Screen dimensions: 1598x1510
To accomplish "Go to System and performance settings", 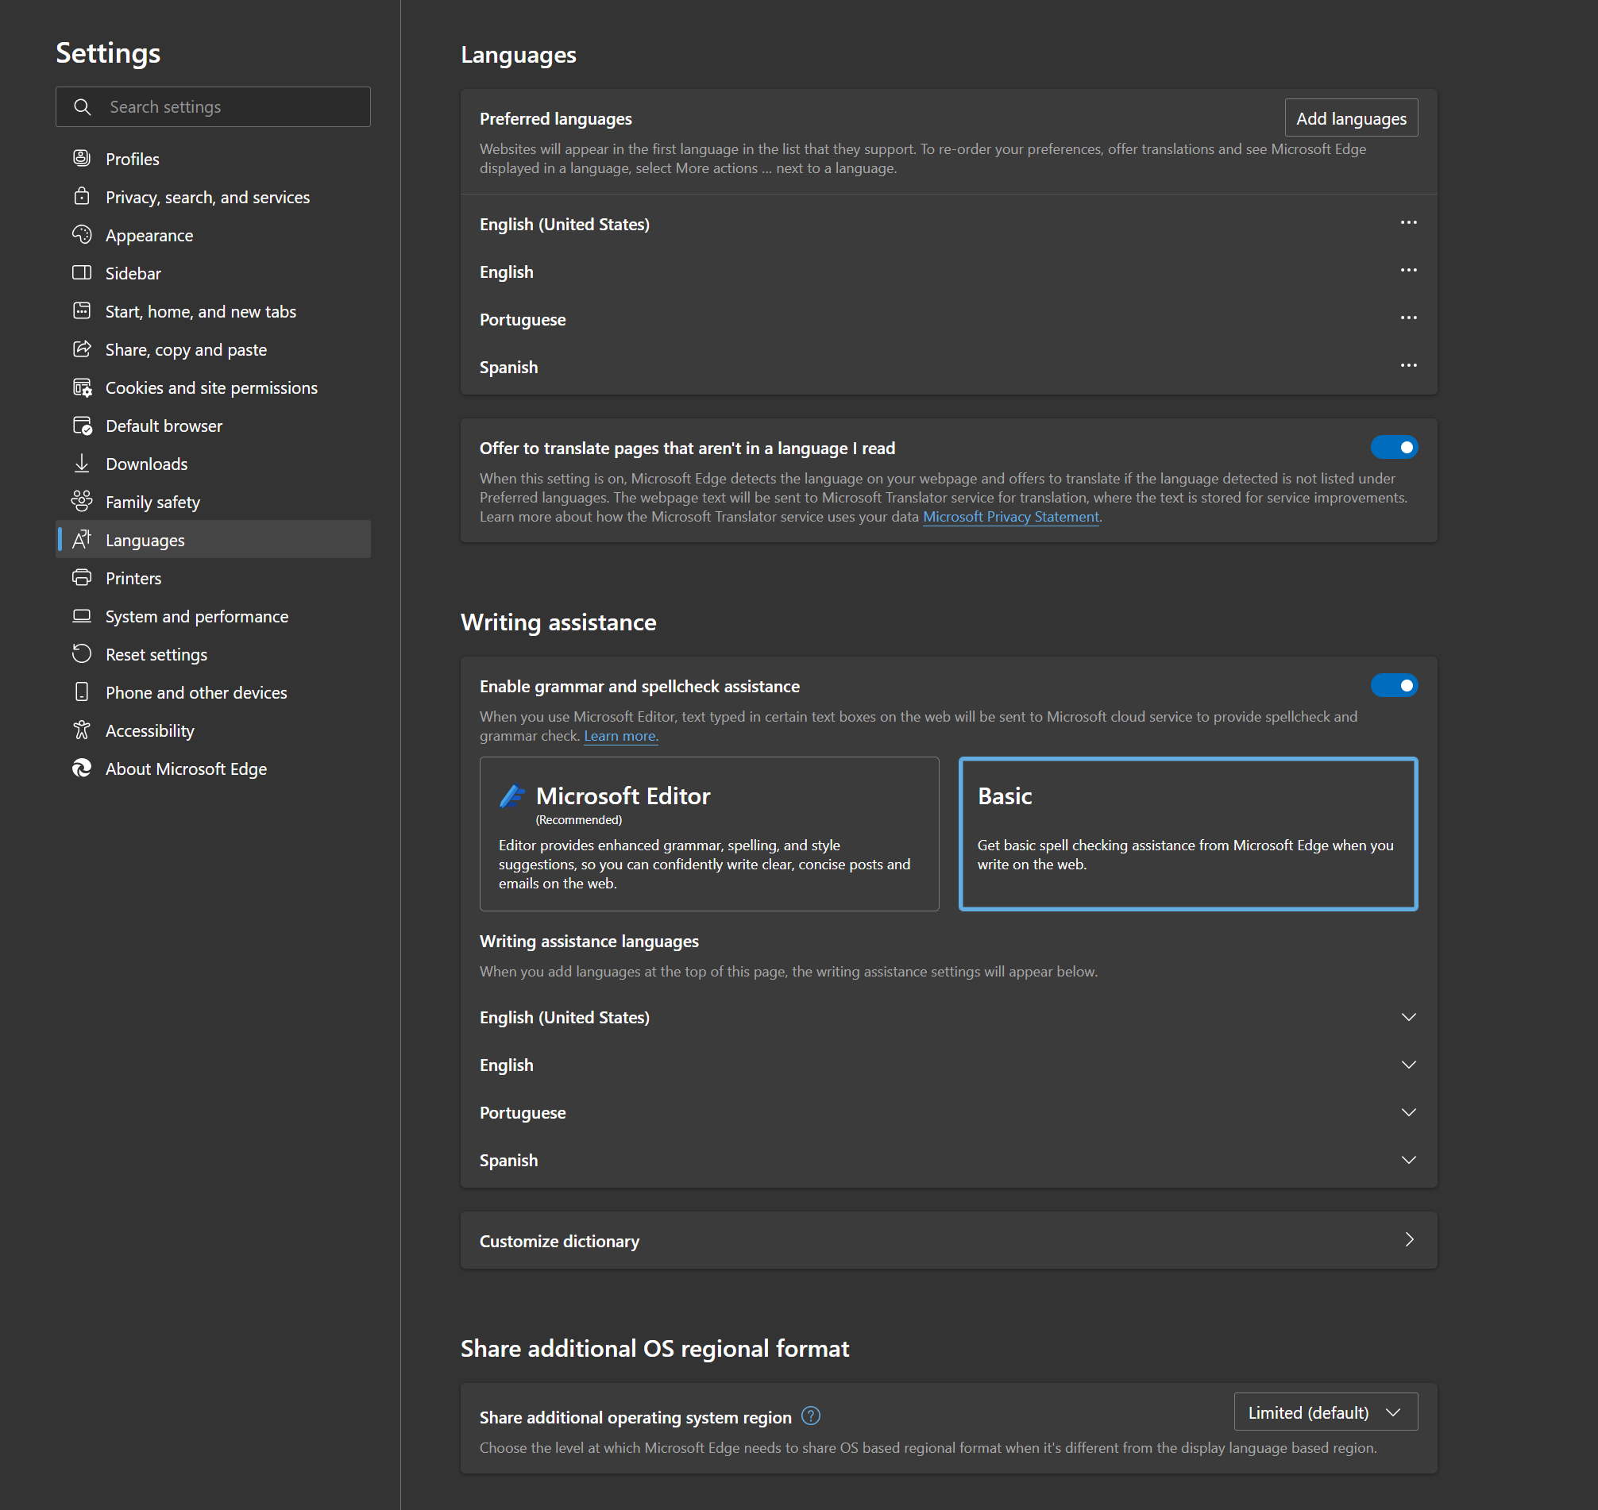I will tap(196, 616).
